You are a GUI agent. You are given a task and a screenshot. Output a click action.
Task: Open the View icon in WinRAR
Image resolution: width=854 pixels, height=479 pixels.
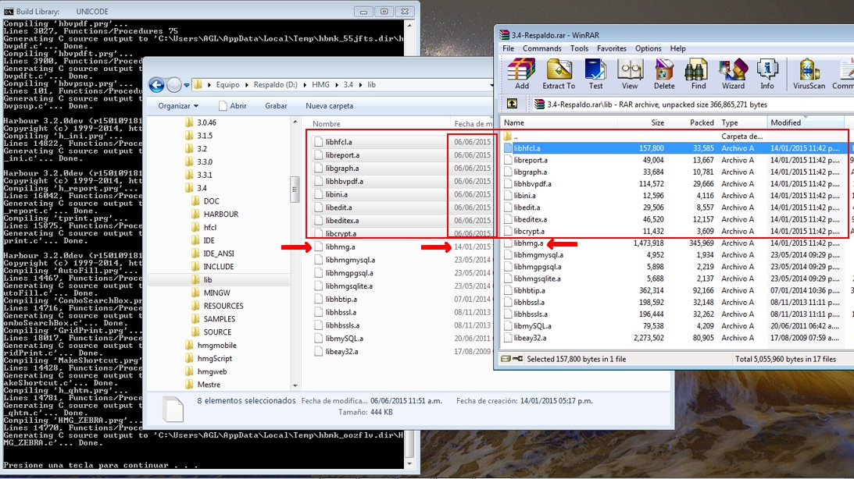[630, 74]
